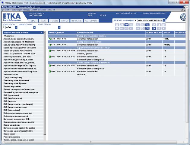Image resolution: width=190 pixels, height=145 pixels.
Task: Open the AUTOPART tab
Action: click(x=91, y=21)
